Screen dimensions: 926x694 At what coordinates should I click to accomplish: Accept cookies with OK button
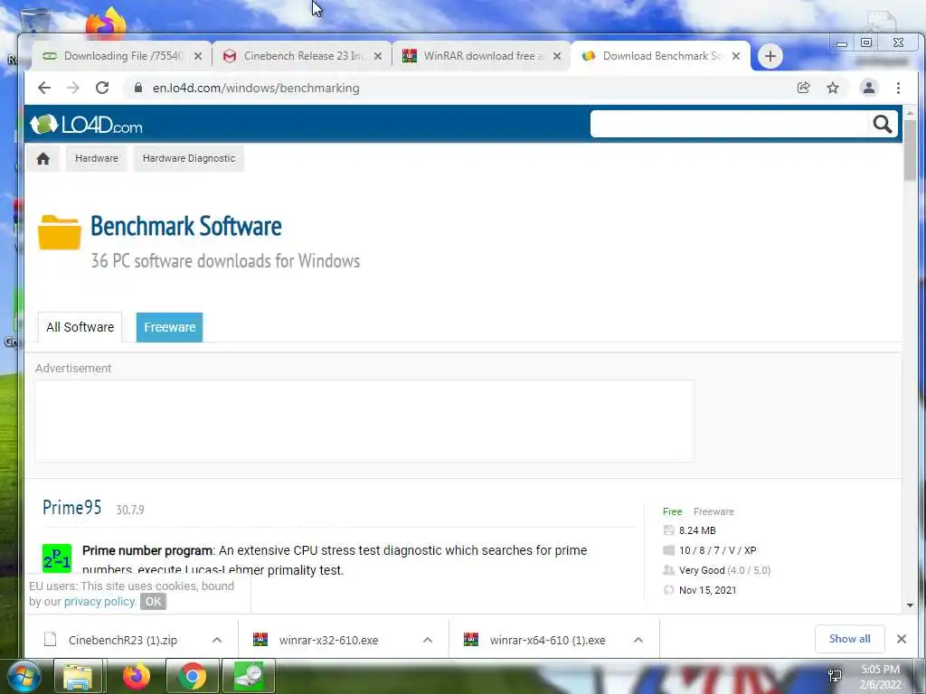[153, 601]
